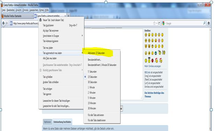215x131 pixels.
Task: Insert the teal-colored smiley
Action: (156, 53)
